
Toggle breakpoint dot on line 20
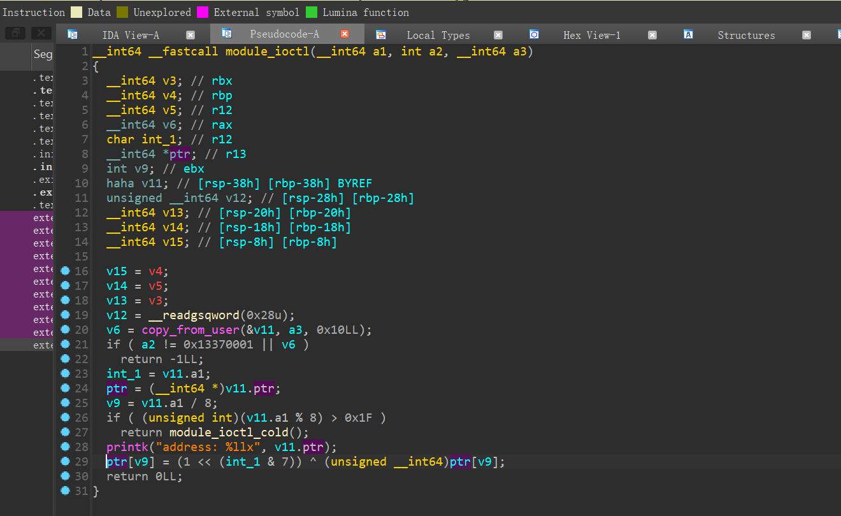(65, 329)
